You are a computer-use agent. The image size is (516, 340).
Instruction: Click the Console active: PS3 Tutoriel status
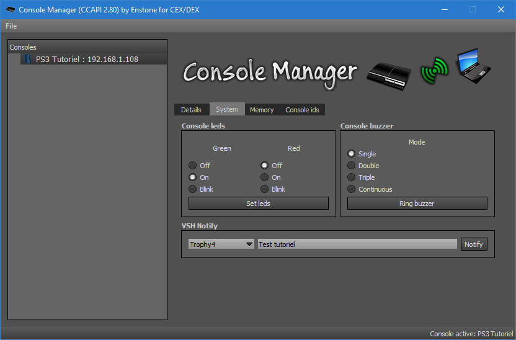tap(471, 333)
